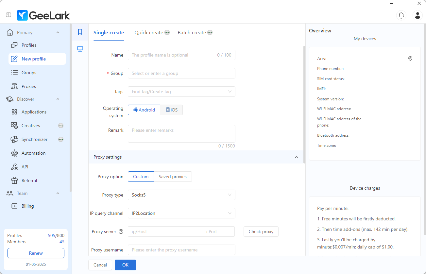Click the premium badge beside Quick create

[167, 33]
